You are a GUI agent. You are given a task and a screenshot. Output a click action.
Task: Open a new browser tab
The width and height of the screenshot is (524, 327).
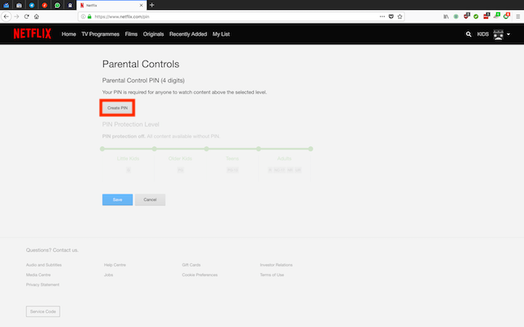(151, 5)
